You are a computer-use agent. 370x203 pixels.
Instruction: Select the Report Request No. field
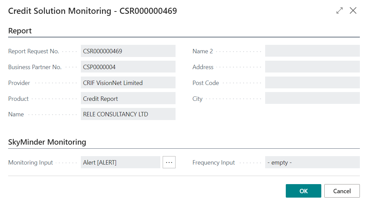point(128,51)
